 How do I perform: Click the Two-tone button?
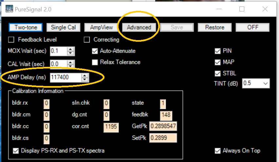26,27
